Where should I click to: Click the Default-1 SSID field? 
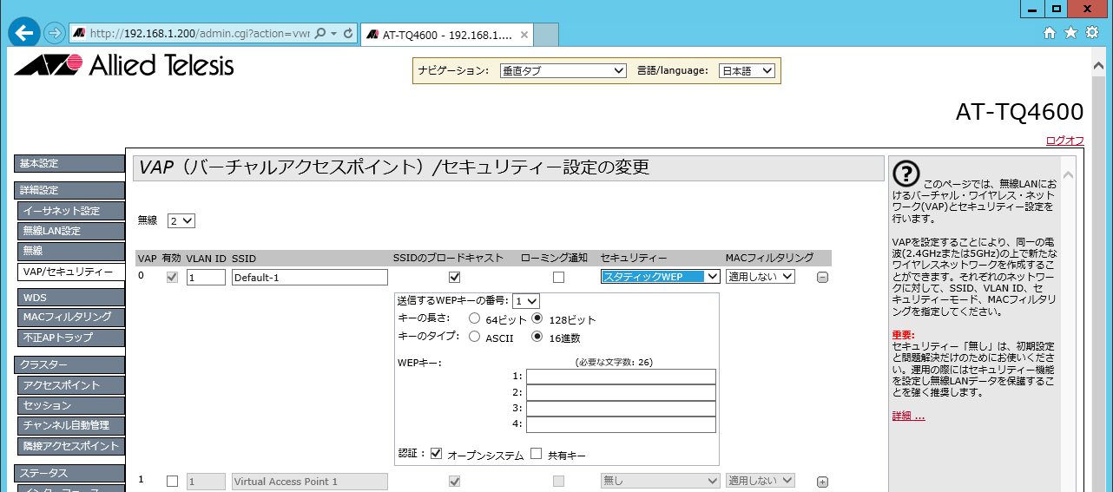[x=310, y=278]
